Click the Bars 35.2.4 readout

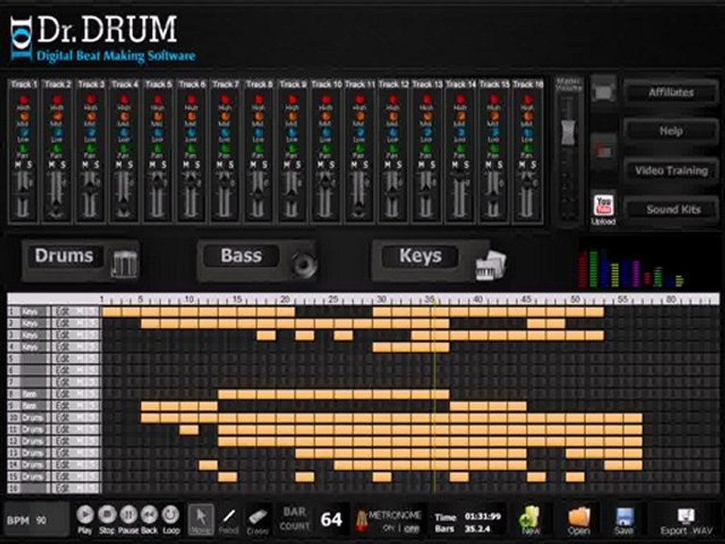(477, 528)
